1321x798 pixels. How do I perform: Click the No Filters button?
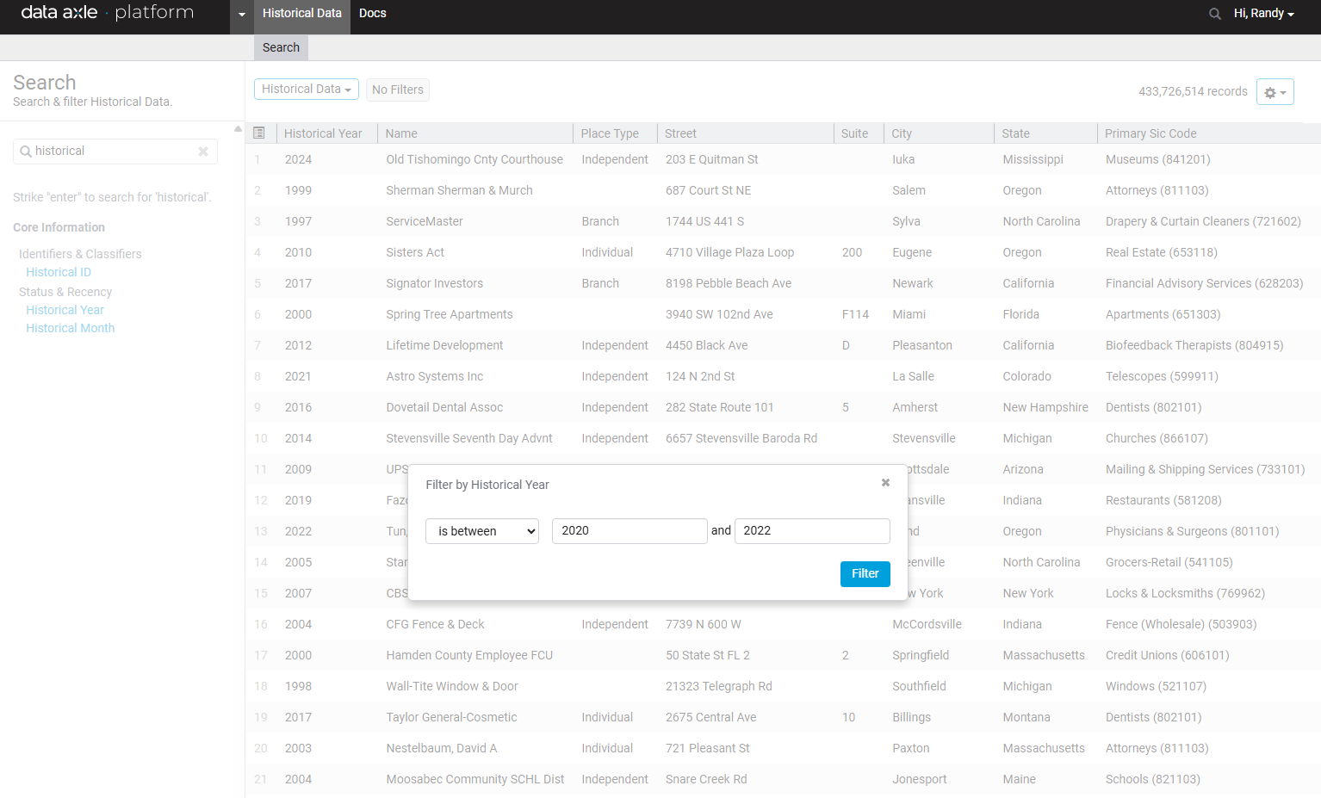tap(397, 90)
